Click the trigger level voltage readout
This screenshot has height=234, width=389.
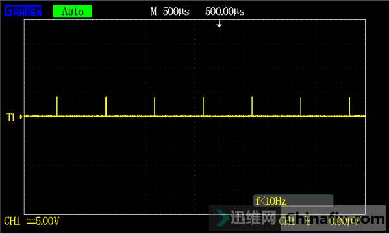click(344, 221)
